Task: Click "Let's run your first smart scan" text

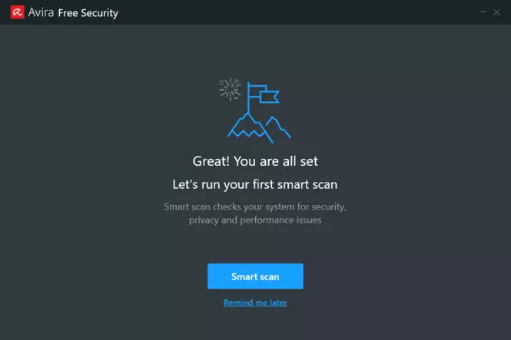Action: coord(255,184)
